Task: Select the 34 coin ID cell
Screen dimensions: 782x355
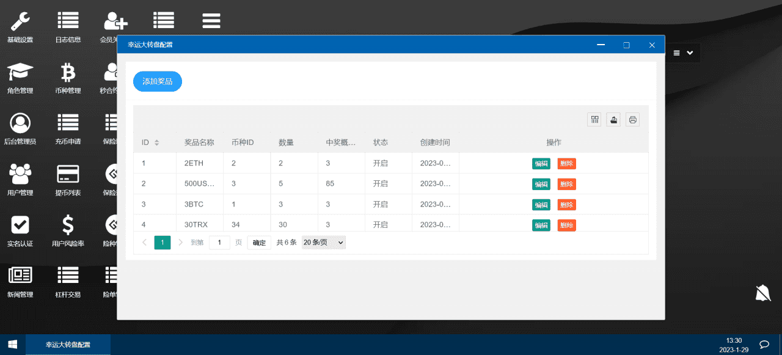Action: [247, 224]
